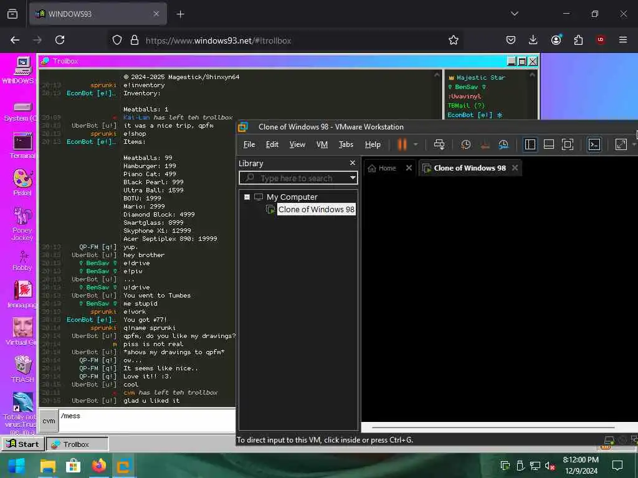Screen dimensions: 638x478
Task: Bookmark this page with the star icon
Action: (x=454, y=40)
